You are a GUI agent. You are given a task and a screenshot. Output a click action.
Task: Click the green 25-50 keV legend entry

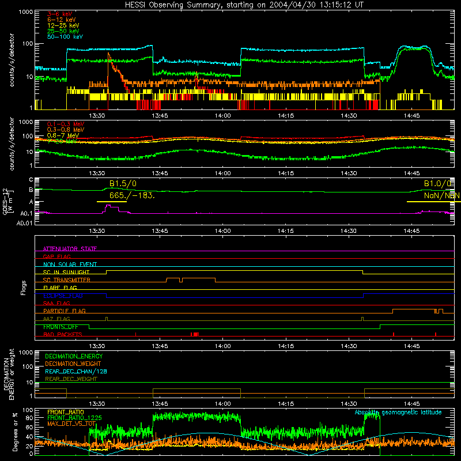click(x=63, y=31)
